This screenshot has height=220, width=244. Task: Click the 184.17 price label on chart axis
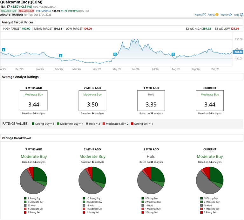(238, 52)
